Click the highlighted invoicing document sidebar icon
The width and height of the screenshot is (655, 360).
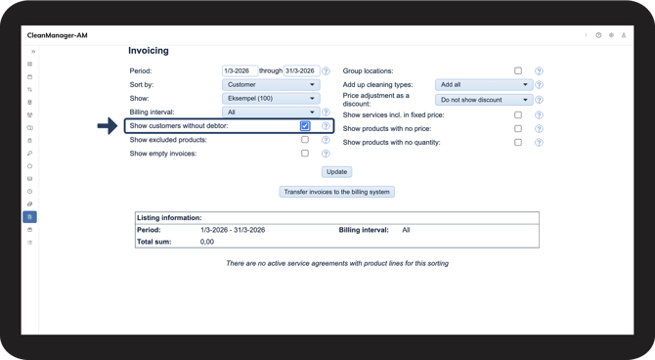[29, 217]
